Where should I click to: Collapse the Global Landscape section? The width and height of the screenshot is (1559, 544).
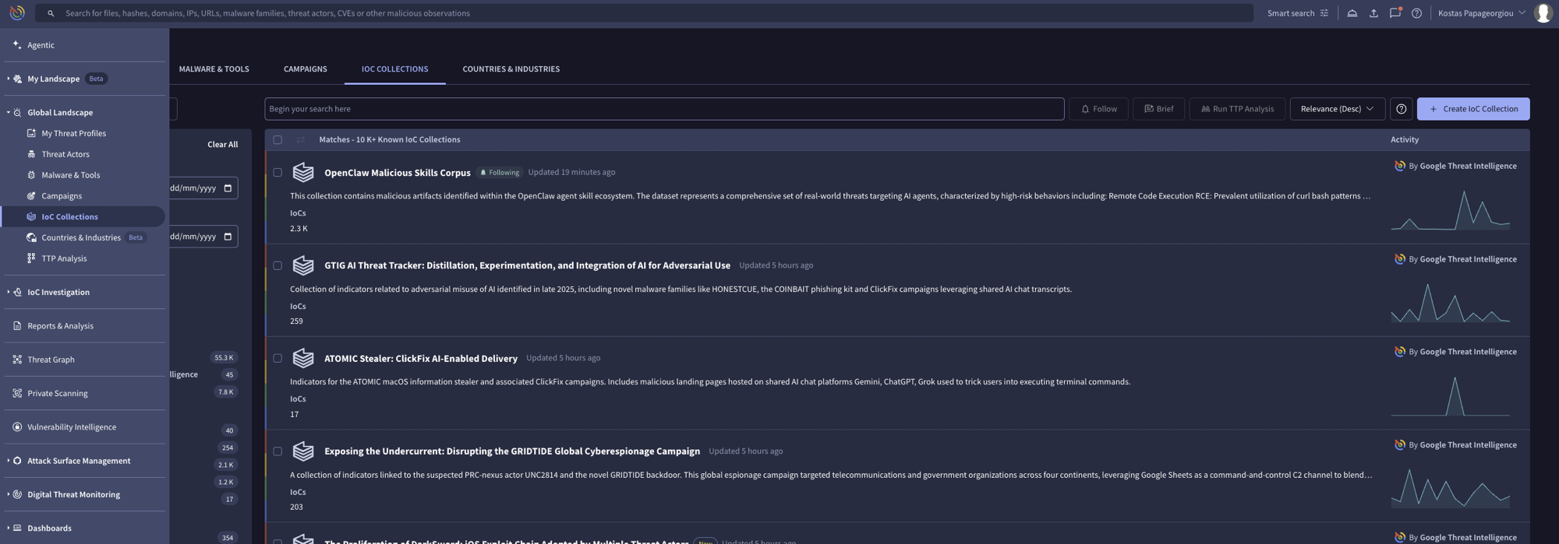tap(9, 113)
